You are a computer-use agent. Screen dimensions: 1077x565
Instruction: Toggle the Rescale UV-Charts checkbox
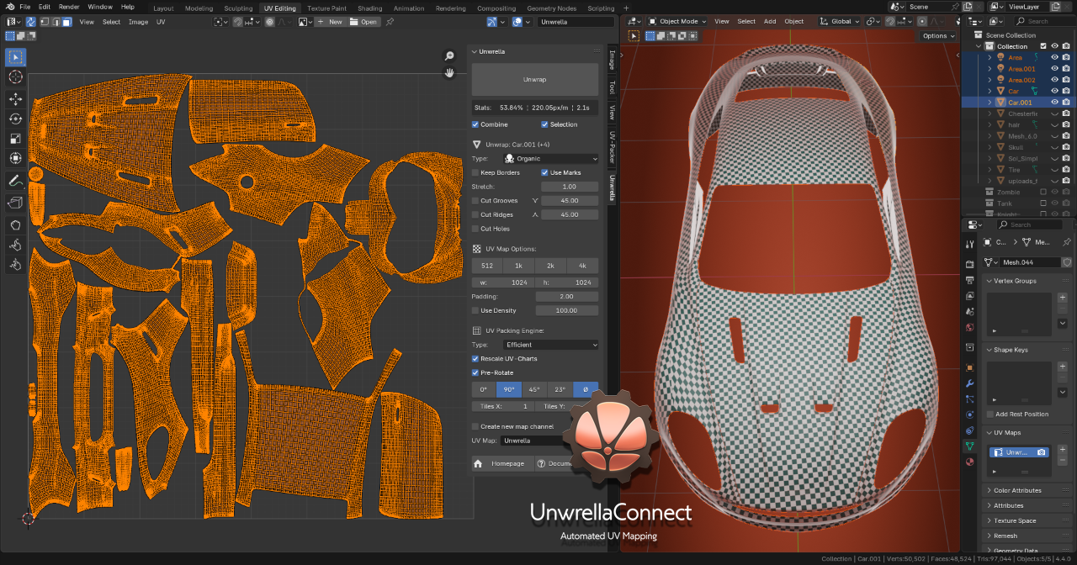pos(475,359)
